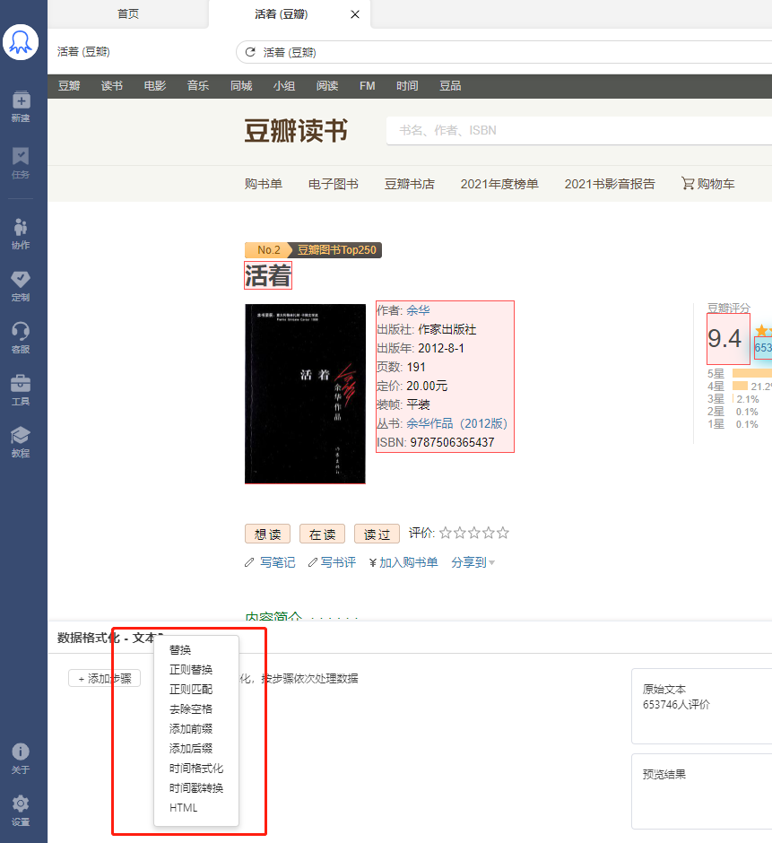Click the address bar showing 活着 (豆瓣)
Viewport: 772px width, 843px height.
(x=506, y=52)
